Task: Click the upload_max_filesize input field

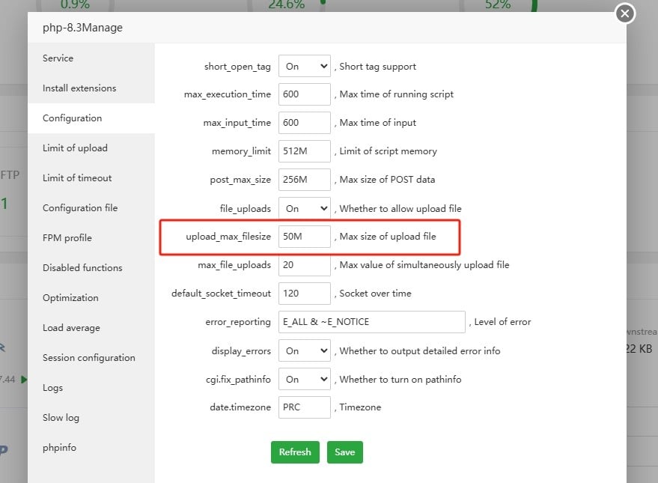Action: click(x=305, y=237)
